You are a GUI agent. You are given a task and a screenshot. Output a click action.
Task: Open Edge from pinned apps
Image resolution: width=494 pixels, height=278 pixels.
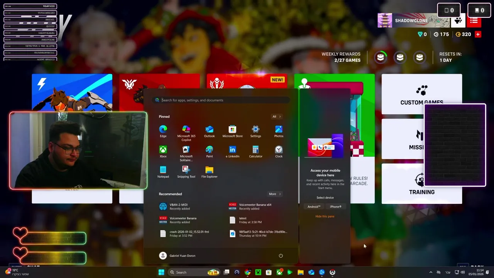point(163,131)
